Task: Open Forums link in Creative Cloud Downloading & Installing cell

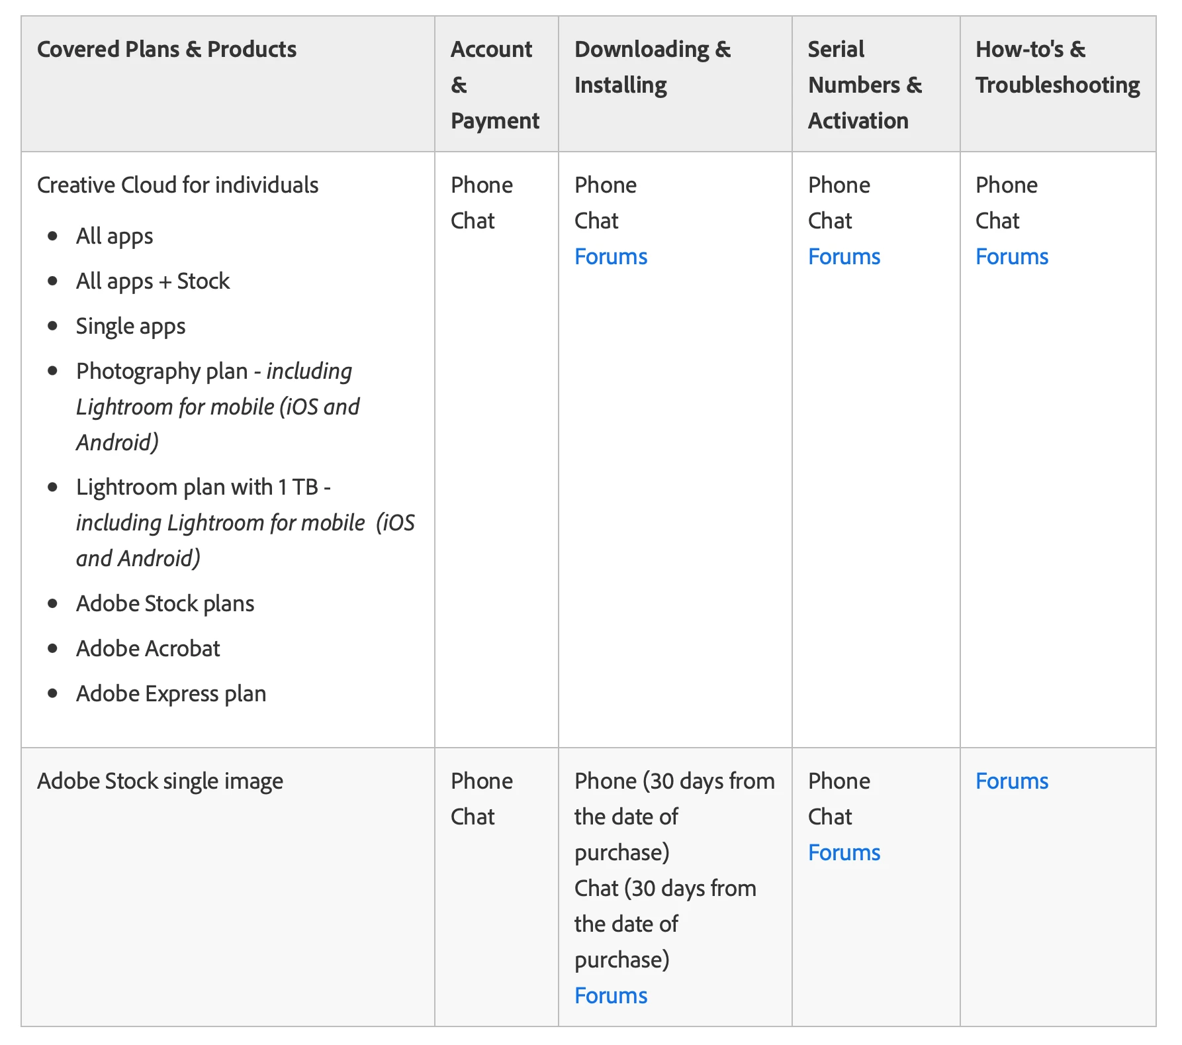Action: (610, 256)
